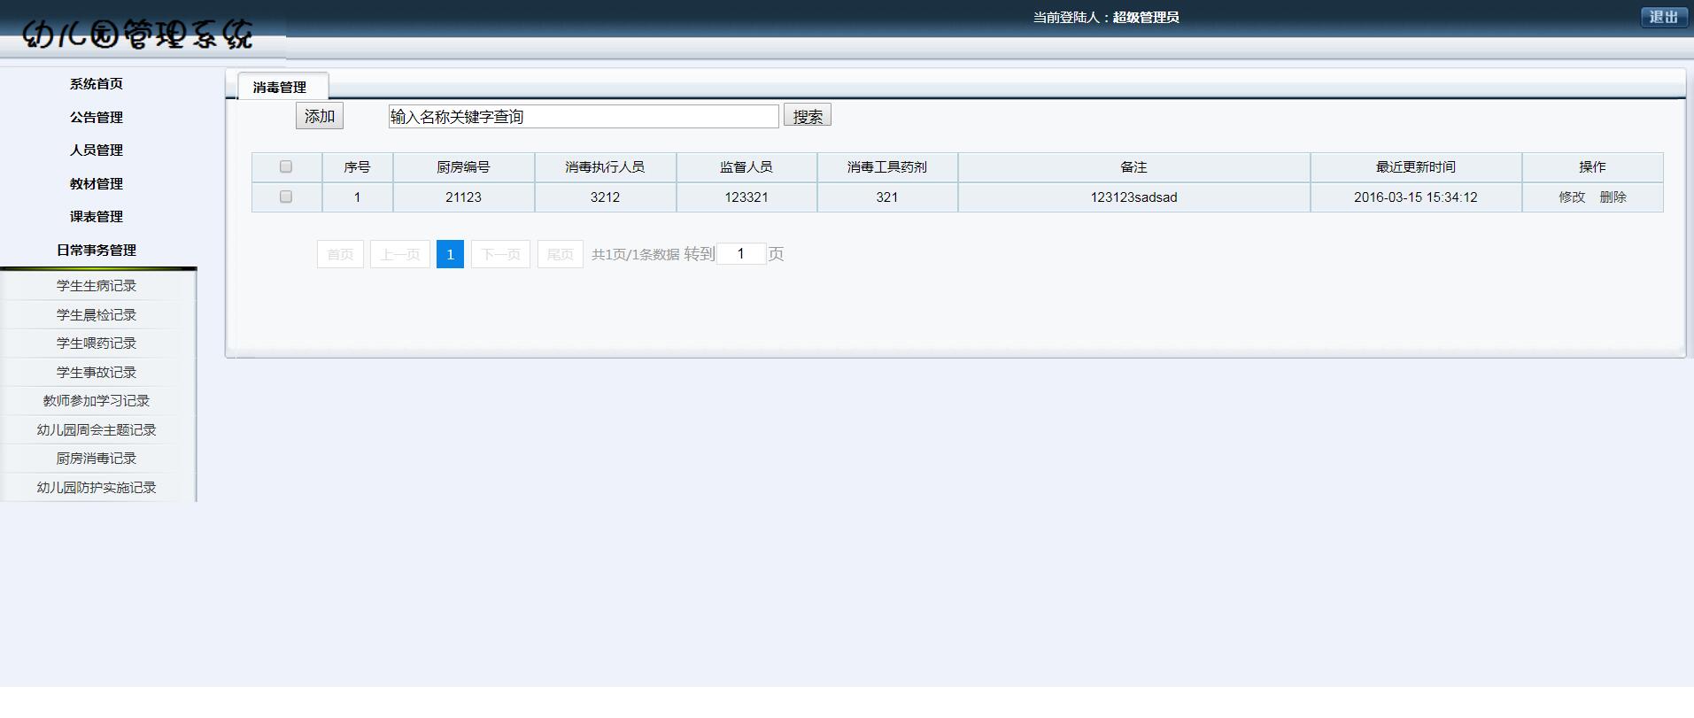Focus the name keyword search field
This screenshot has width=1694, height=718.
point(583,116)
